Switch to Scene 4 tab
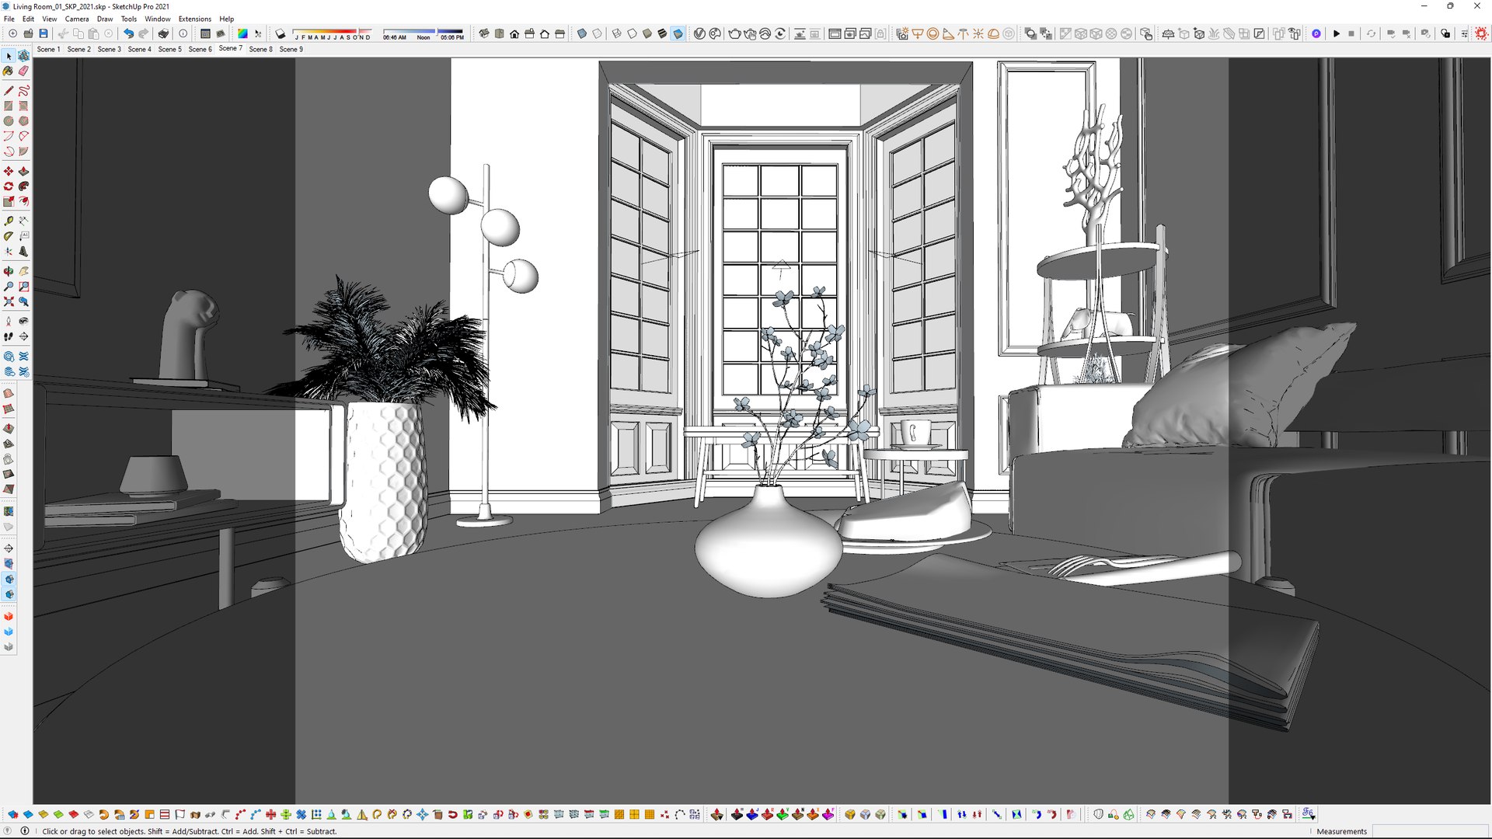 (139, 49)
